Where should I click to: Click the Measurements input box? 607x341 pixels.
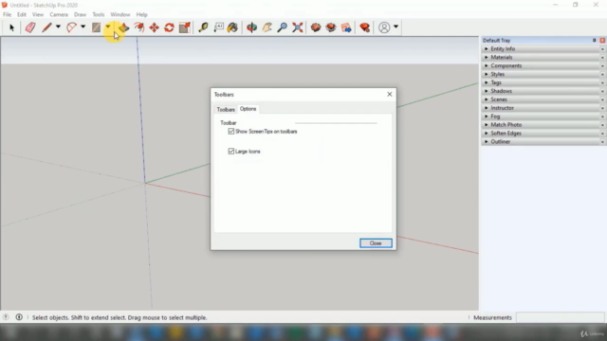coord(560,317)
